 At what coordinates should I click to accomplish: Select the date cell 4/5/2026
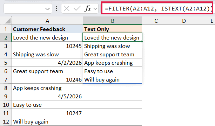coord(47,96)
